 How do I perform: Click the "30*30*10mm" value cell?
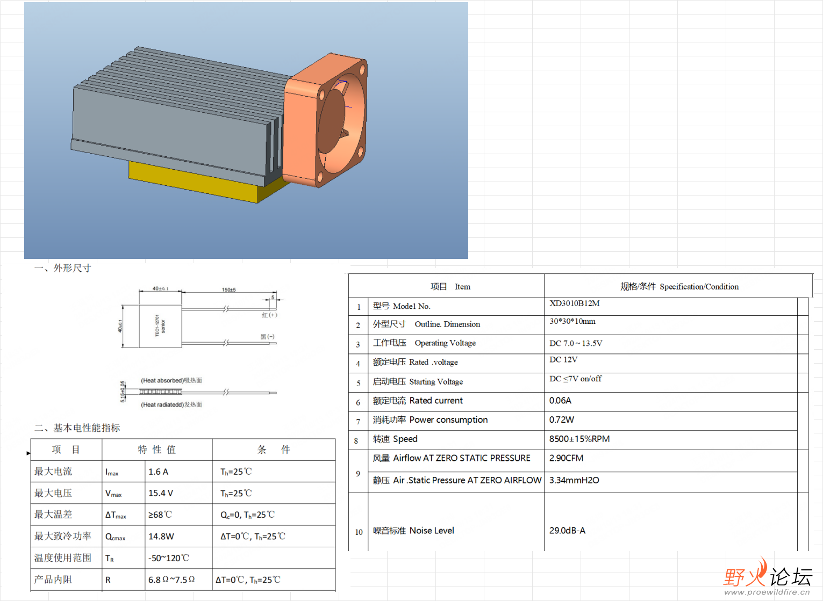tap(671, 324)
